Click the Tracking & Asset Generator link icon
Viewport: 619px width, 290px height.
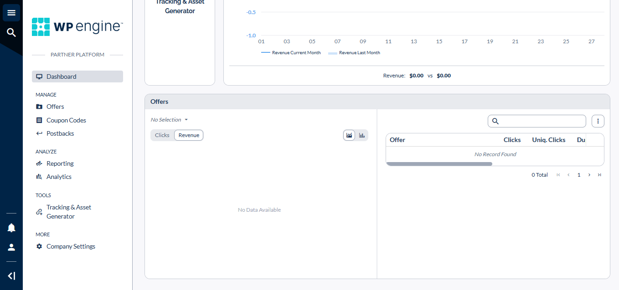[x=39, y=212]
